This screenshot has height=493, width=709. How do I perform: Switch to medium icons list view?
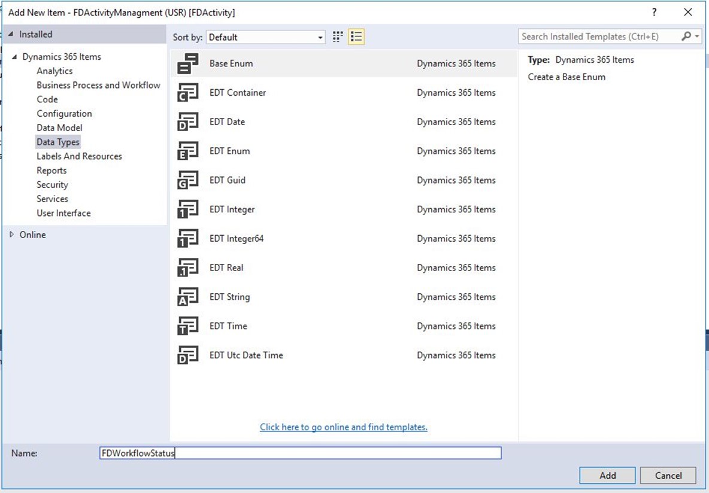(356, 37)
